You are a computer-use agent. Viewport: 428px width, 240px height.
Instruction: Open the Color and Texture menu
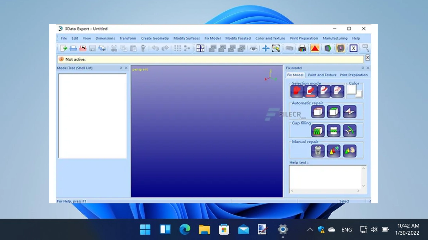pyautogui.click(x=270, y=38)
